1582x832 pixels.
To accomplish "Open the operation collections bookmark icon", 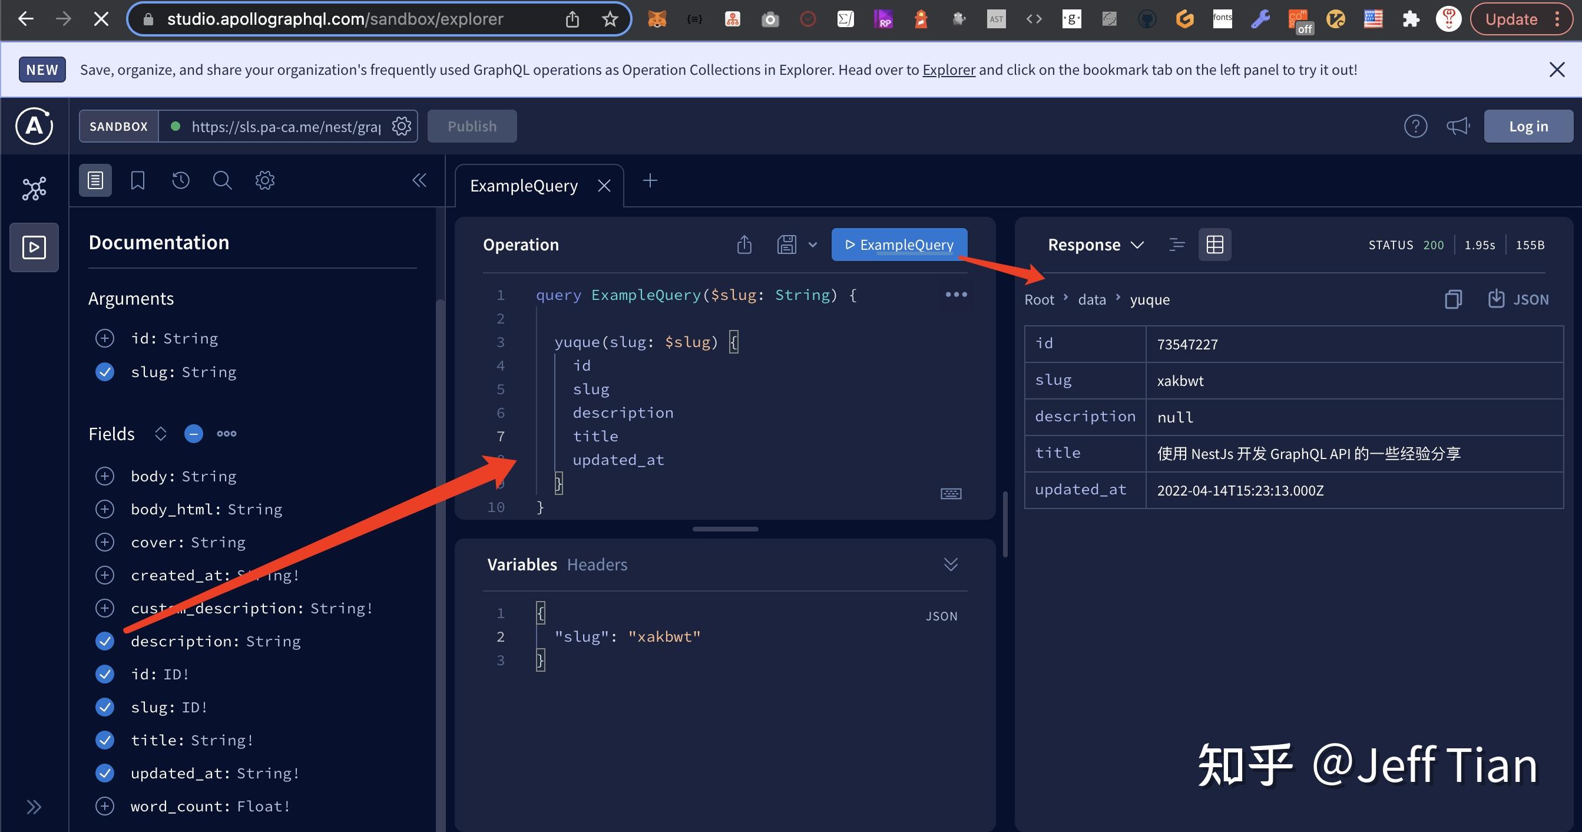I will [x=138, y=180].
